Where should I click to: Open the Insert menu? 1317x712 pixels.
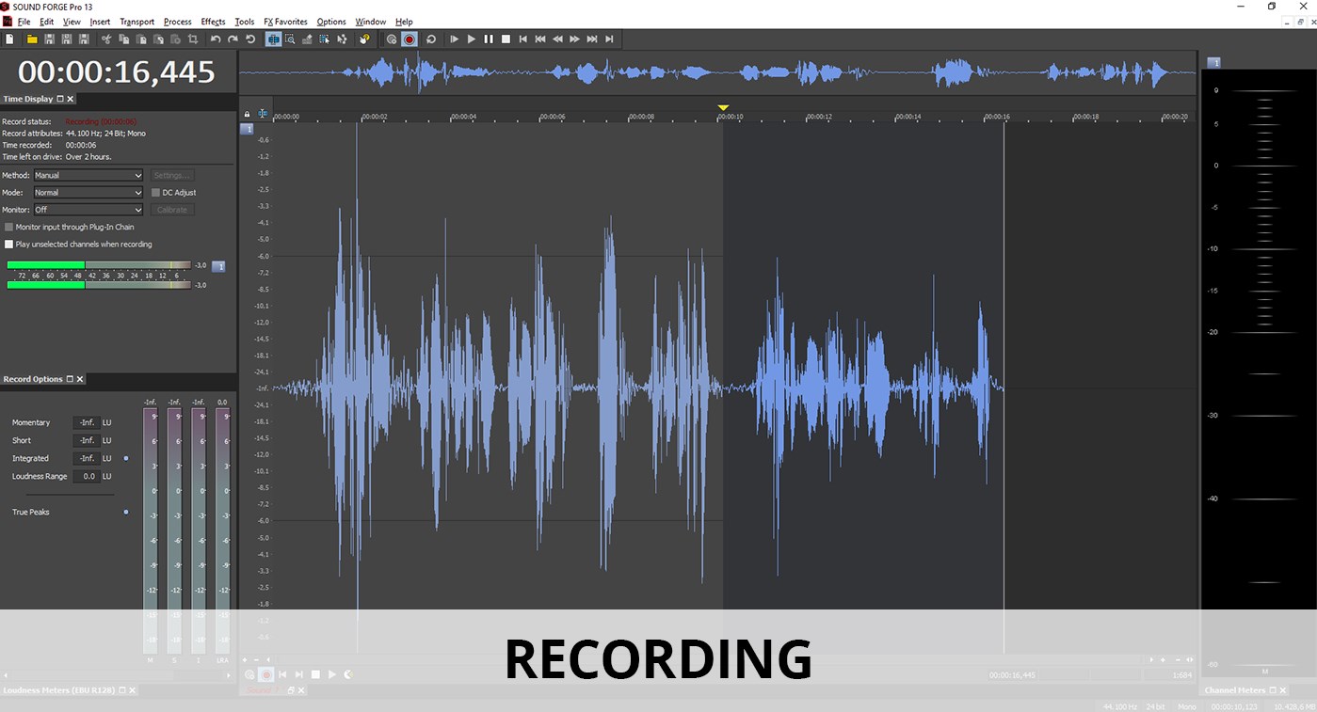click(x=100, y=22)
